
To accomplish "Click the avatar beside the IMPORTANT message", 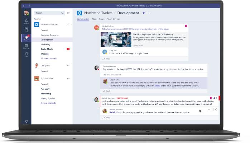I will pyautogui.click(x=96, y=100).
